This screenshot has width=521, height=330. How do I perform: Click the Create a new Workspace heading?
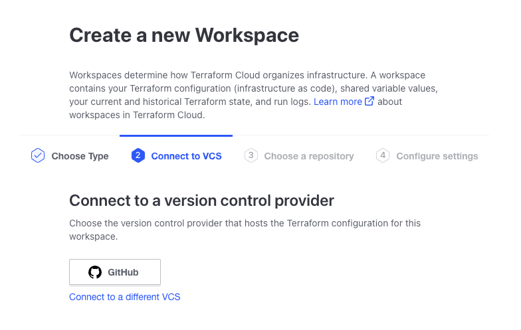click(184, 35)
